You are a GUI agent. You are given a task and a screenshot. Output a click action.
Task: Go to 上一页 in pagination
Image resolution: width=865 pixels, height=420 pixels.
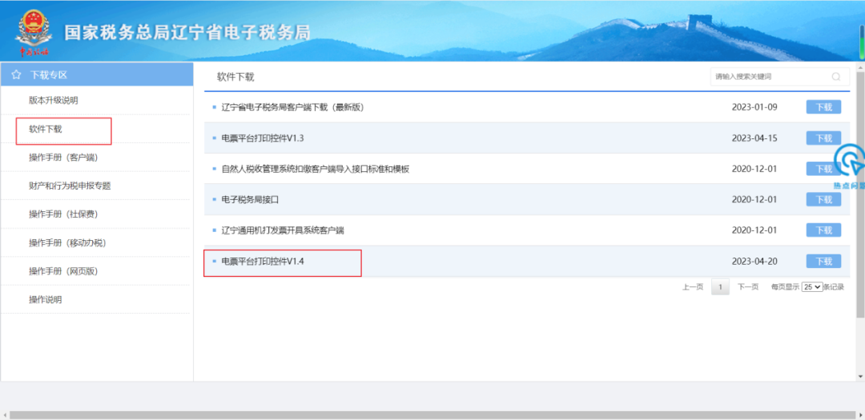pyautogui.click(x=693, y=286)
